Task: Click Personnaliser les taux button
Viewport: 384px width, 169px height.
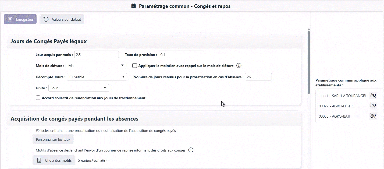Action: 53,140
